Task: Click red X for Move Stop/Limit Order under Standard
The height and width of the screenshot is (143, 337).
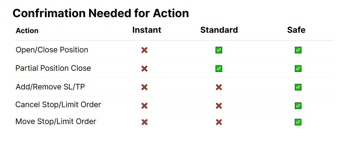Action: pos(219,122)
